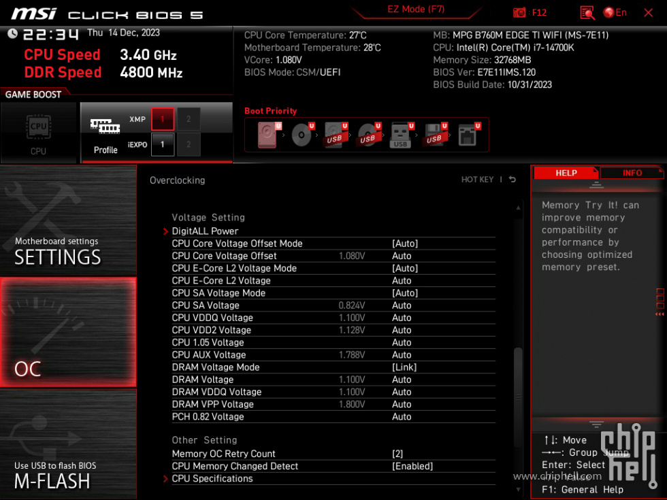The width and height of the screenshot is (667, 500).
Task: Edit the CPU SA Voltage Auto field
Action: (401, 305)
